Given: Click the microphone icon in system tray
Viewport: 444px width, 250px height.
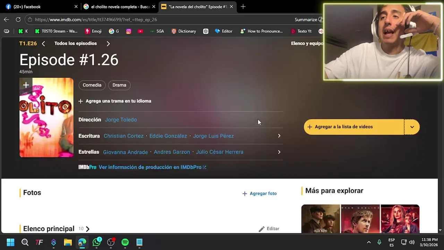Looking at the screenshot, I should tap(379, 242).
